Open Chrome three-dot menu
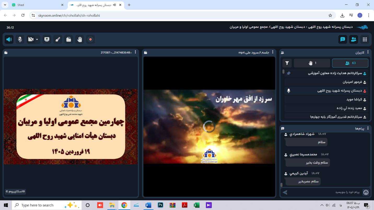The height and width of the screenshot is (210, 374). [x=369, y=15]
